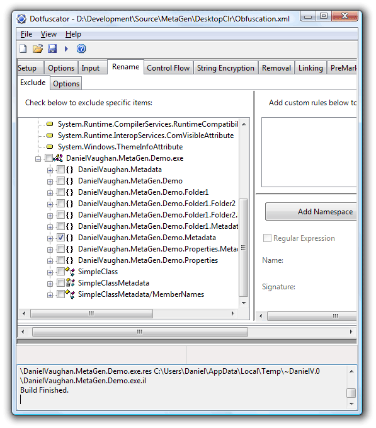Uncheck DanielVaughan.MetaGen.Demo.Metadata checkbox
The height and width of the screenshot is (428, 376).
(x=60, y=238)
